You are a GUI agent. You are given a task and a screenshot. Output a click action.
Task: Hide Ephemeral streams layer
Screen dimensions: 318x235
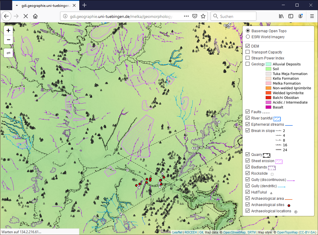coord(247,124)
